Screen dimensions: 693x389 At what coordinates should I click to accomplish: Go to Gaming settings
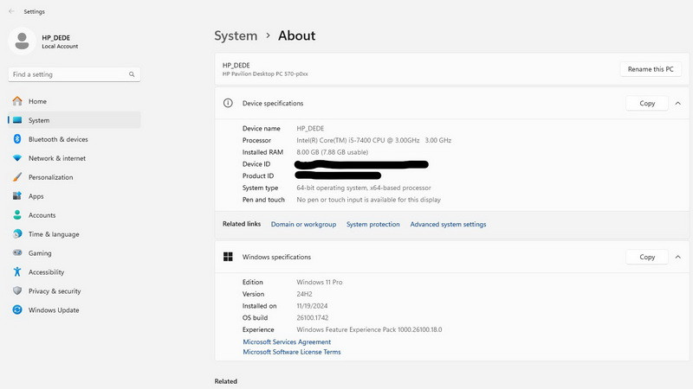click(74, 252)
